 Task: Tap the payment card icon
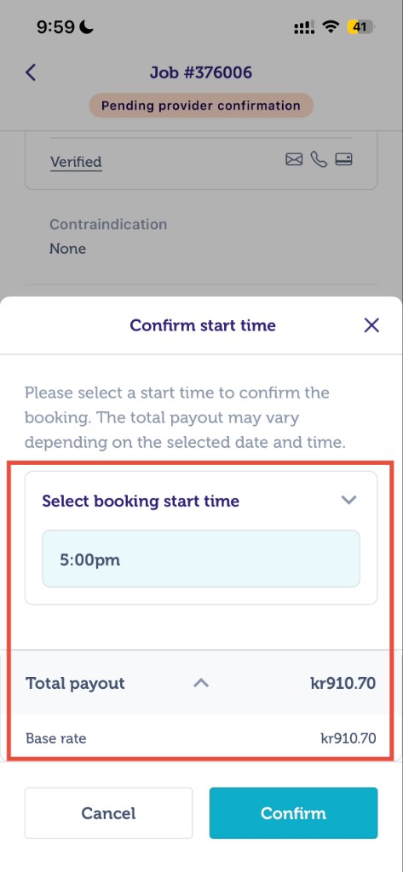click(x=343, y=160)
